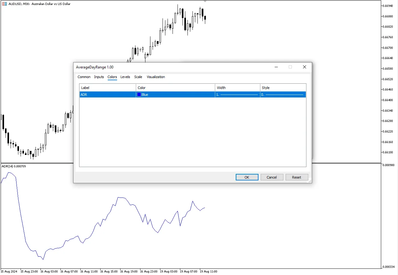Click the AUDUSD chart icon in the top-left corner
The image size is (398, 275).
pyautogui.click(x=4, y=4)
